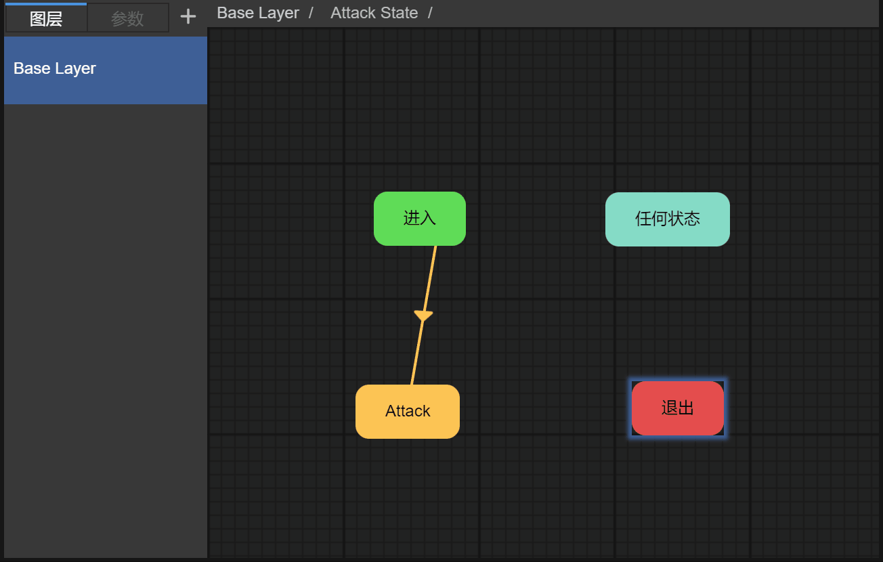883x562 pixels.
Task: Select the orange Attack state node
Action: pyautogui.click(x=407, y=411)
